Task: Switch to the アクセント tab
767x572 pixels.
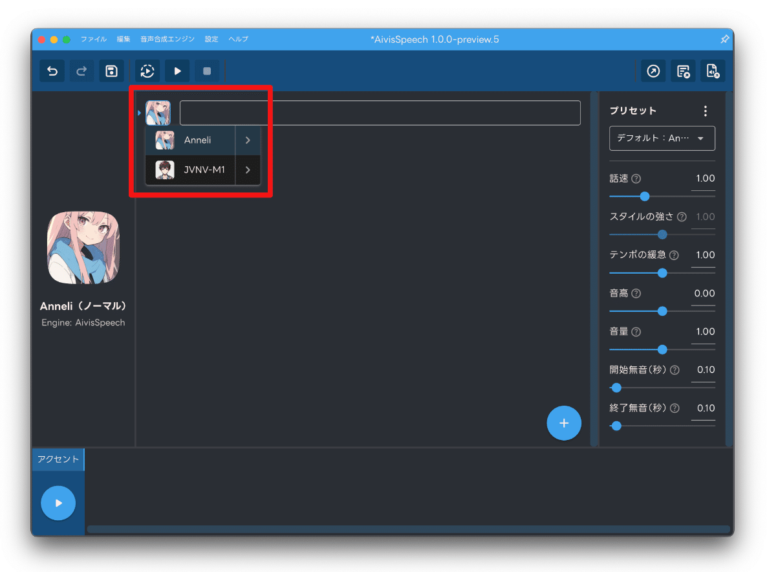Action: click(58, 459)
